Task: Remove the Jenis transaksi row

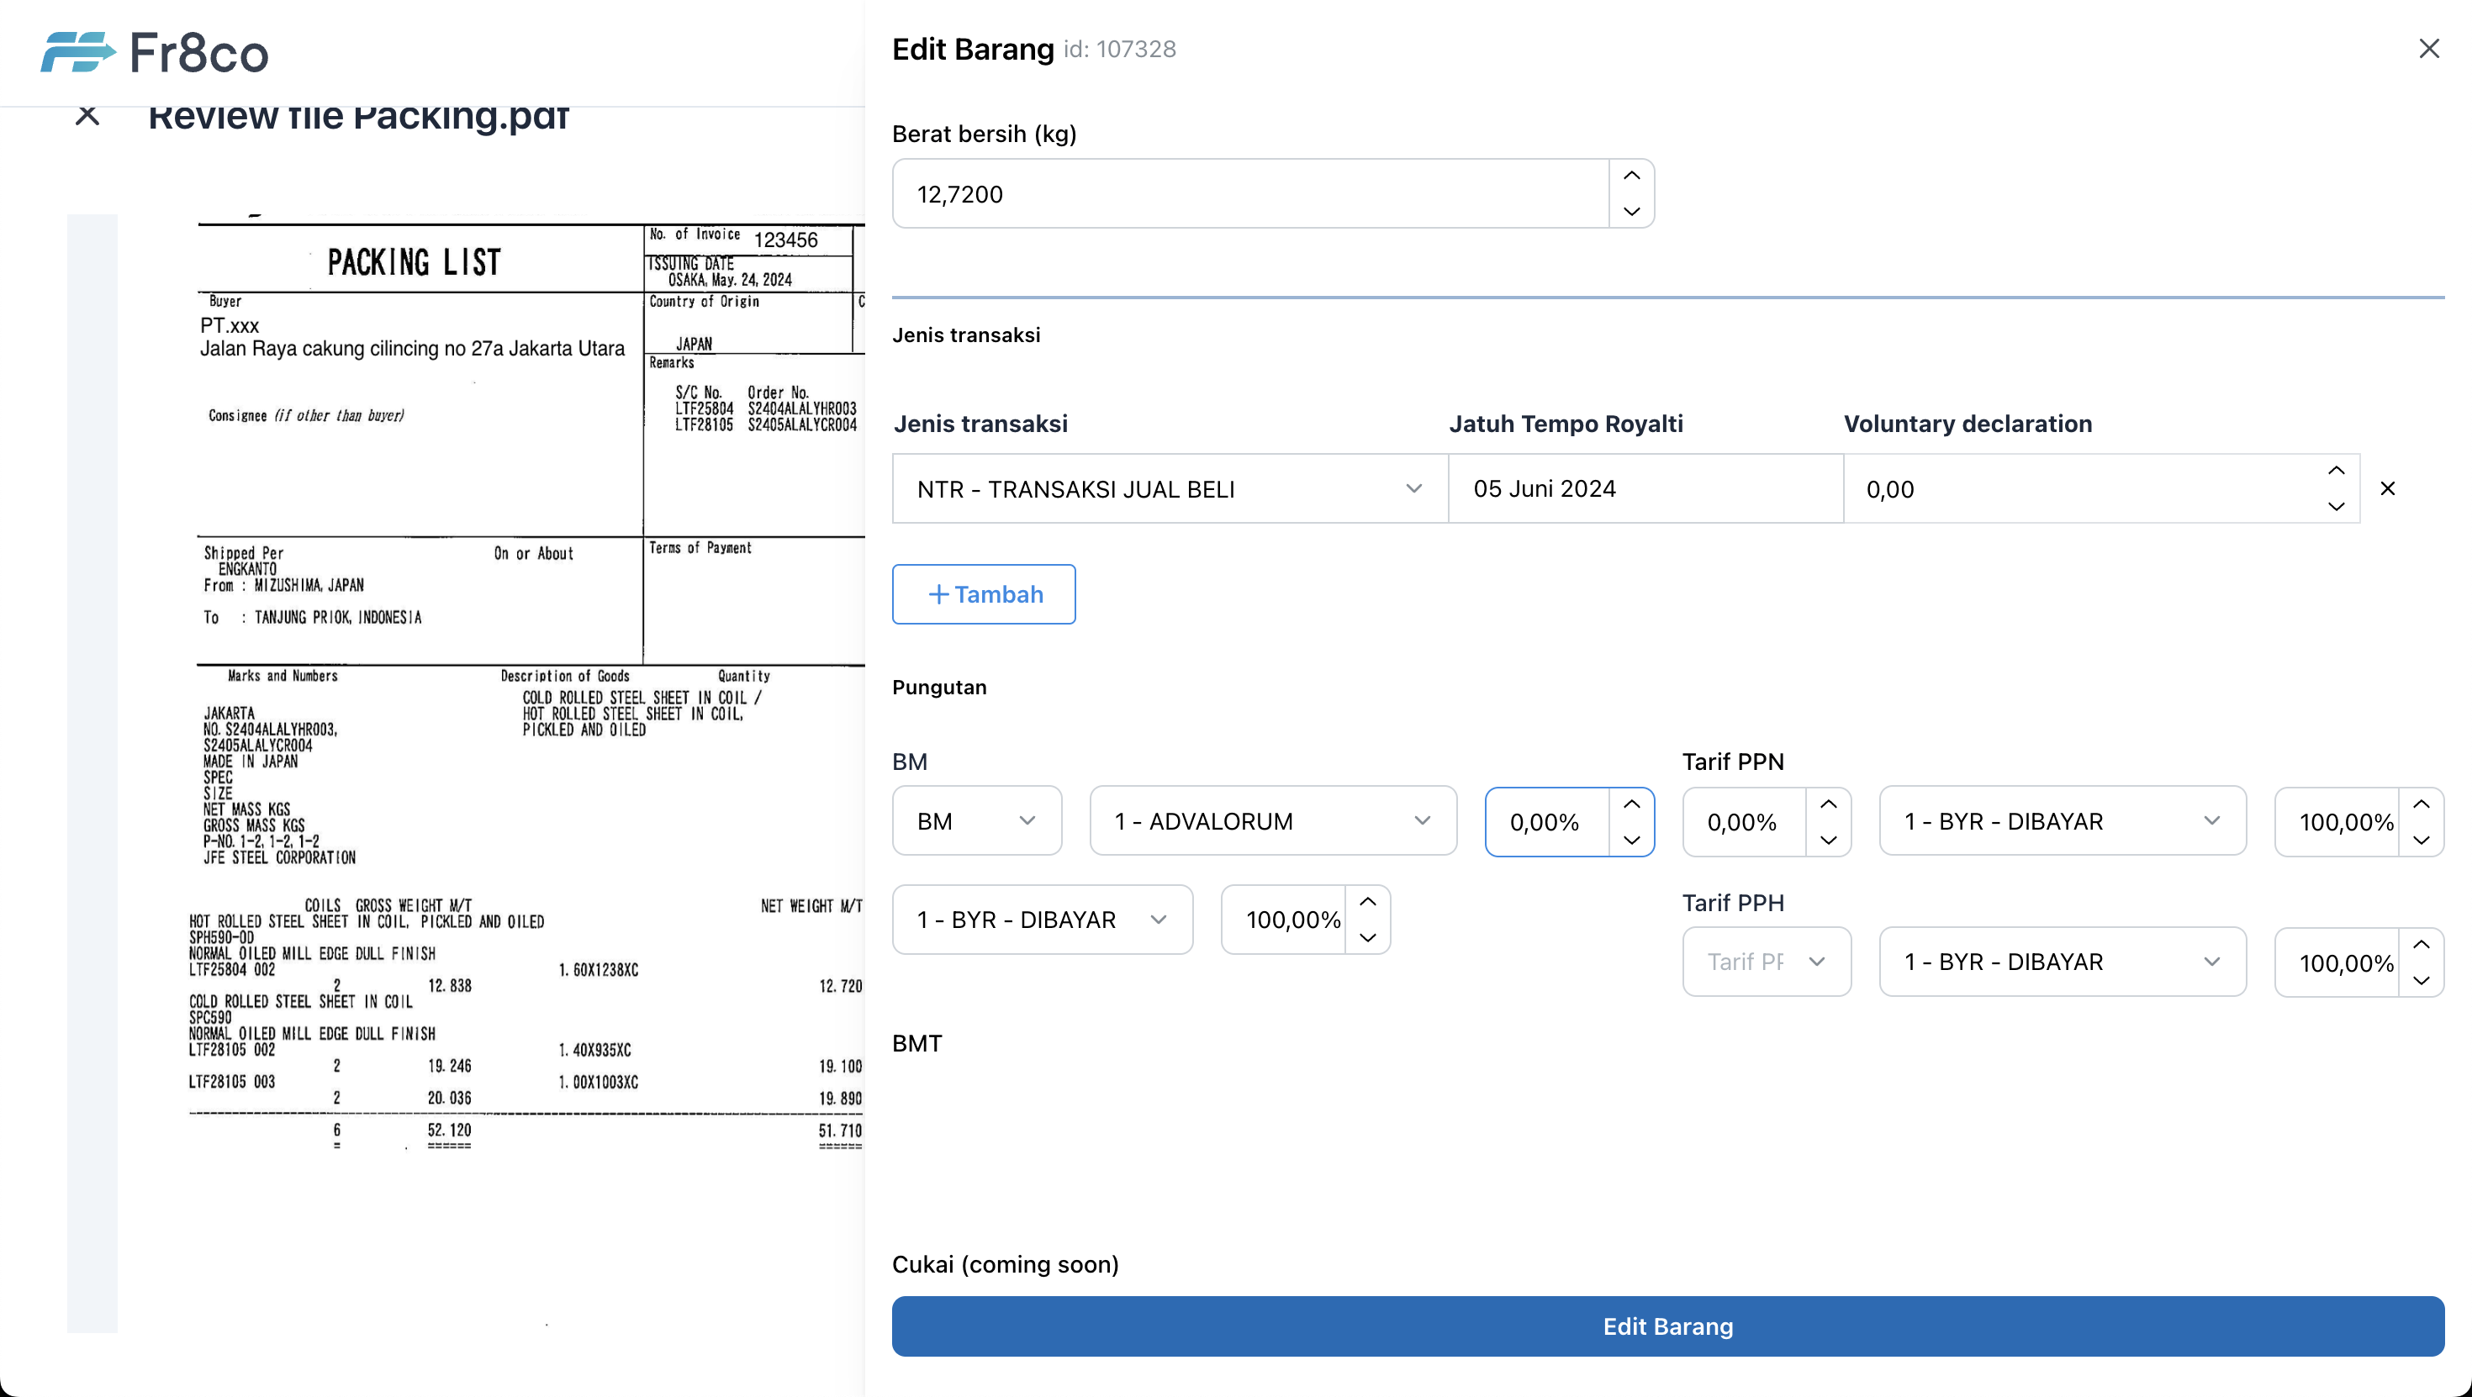Action: pos(2388,488)
